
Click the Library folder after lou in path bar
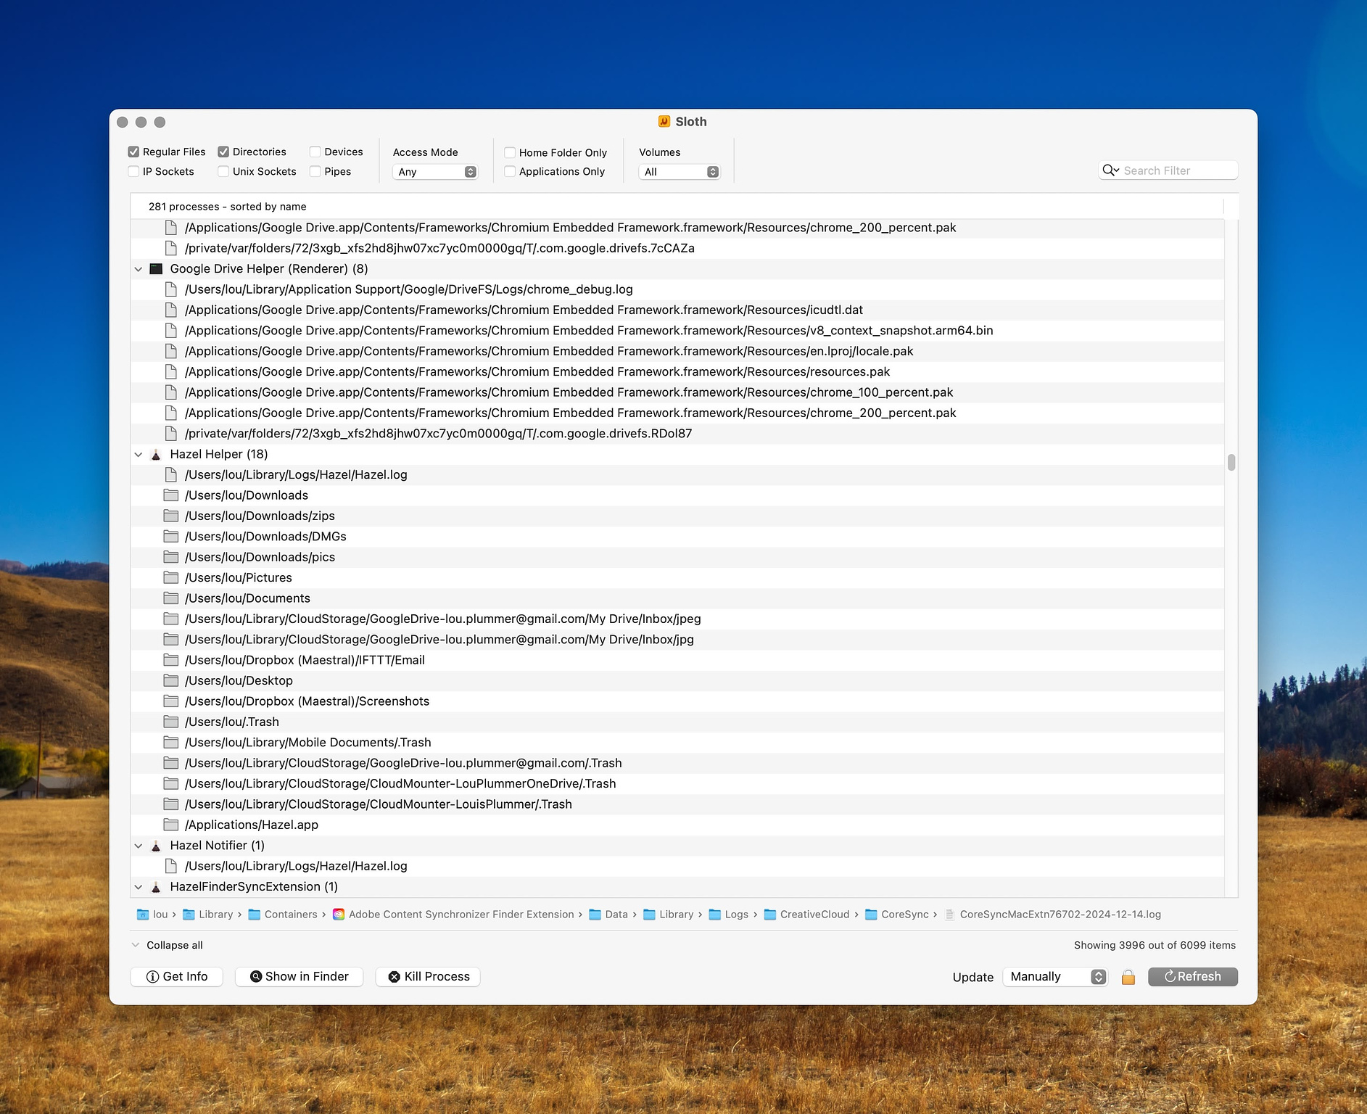[209, 915]
